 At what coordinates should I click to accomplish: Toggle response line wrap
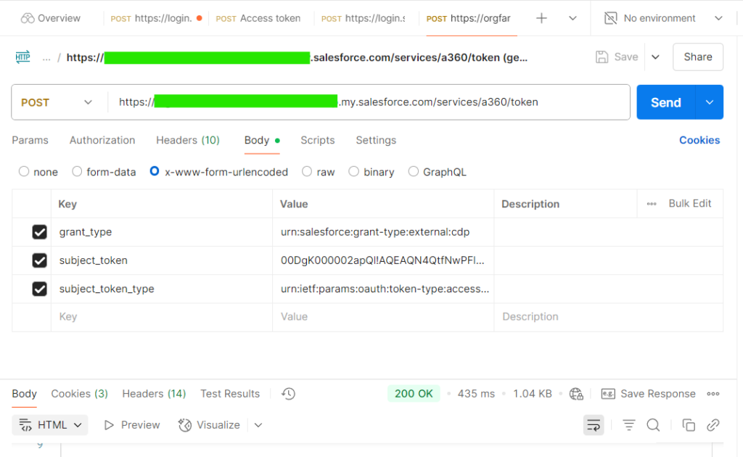click(x=594, y=425)
